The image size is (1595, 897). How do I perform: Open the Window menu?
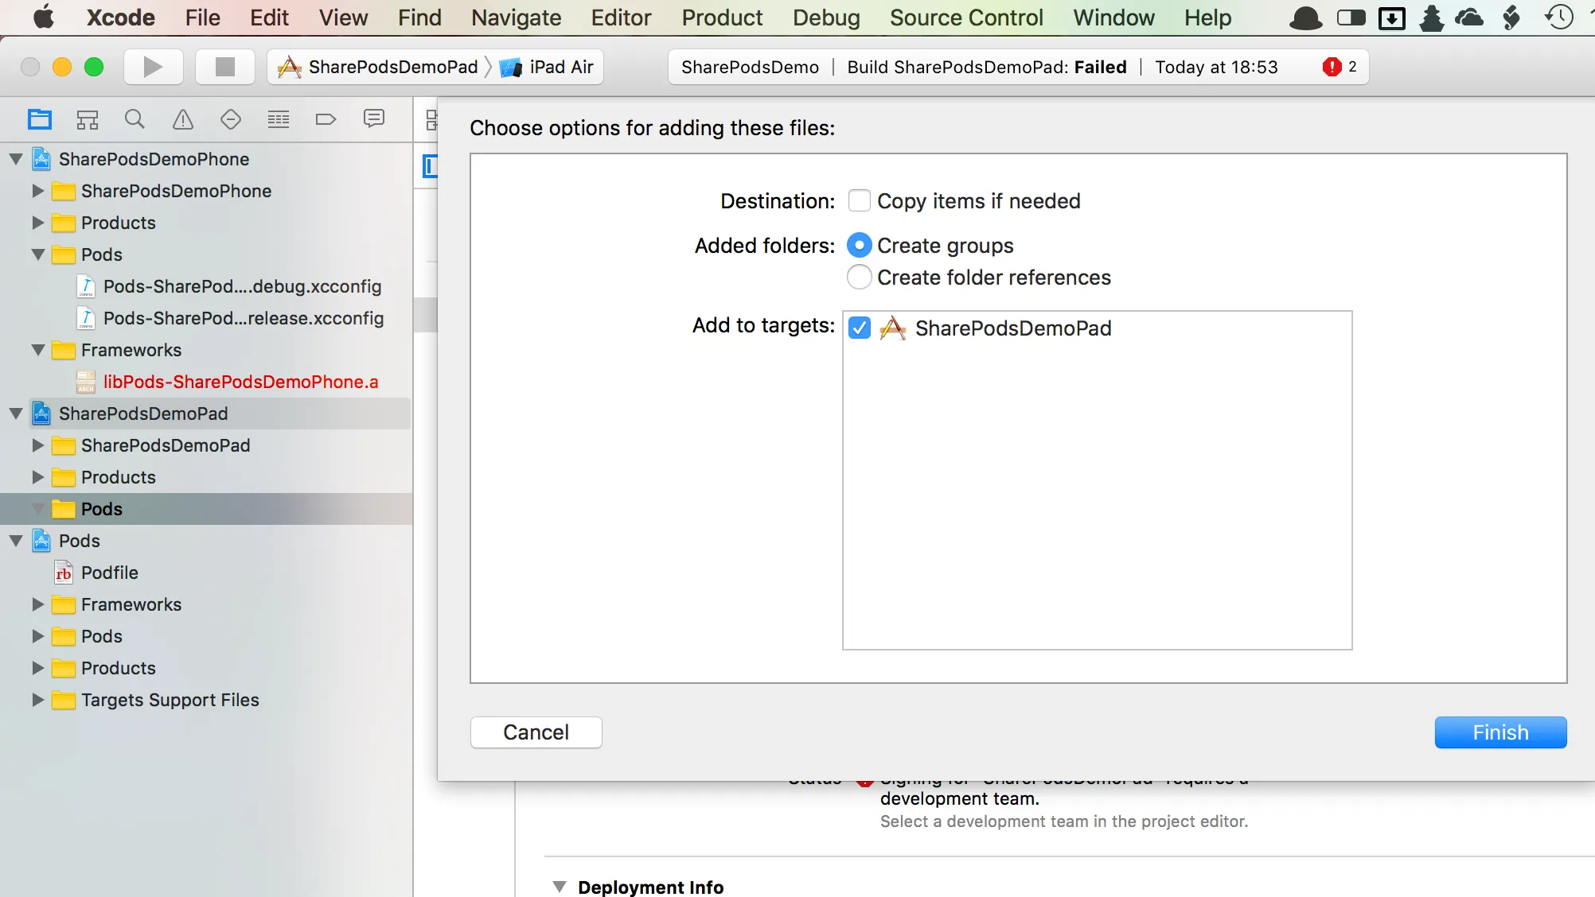click(1113, 17)
